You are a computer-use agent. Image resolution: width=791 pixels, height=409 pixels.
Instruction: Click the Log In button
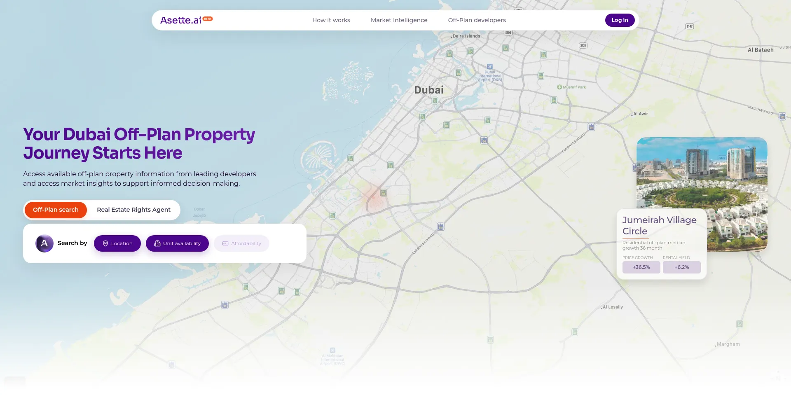[620, 20]
